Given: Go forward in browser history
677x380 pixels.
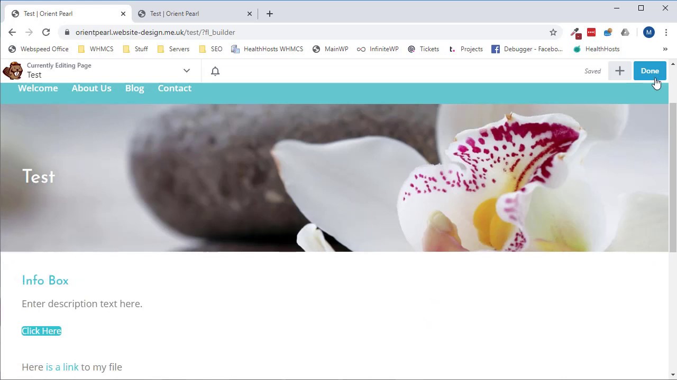Looking at the screenshot, I should point(29,32).
